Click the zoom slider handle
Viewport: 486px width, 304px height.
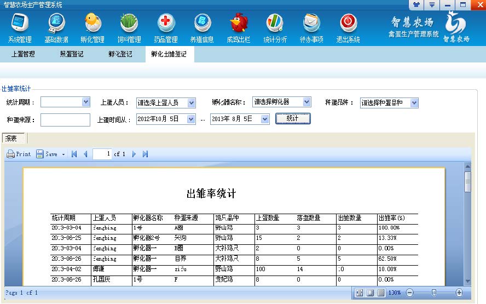[x=433, y=293]
